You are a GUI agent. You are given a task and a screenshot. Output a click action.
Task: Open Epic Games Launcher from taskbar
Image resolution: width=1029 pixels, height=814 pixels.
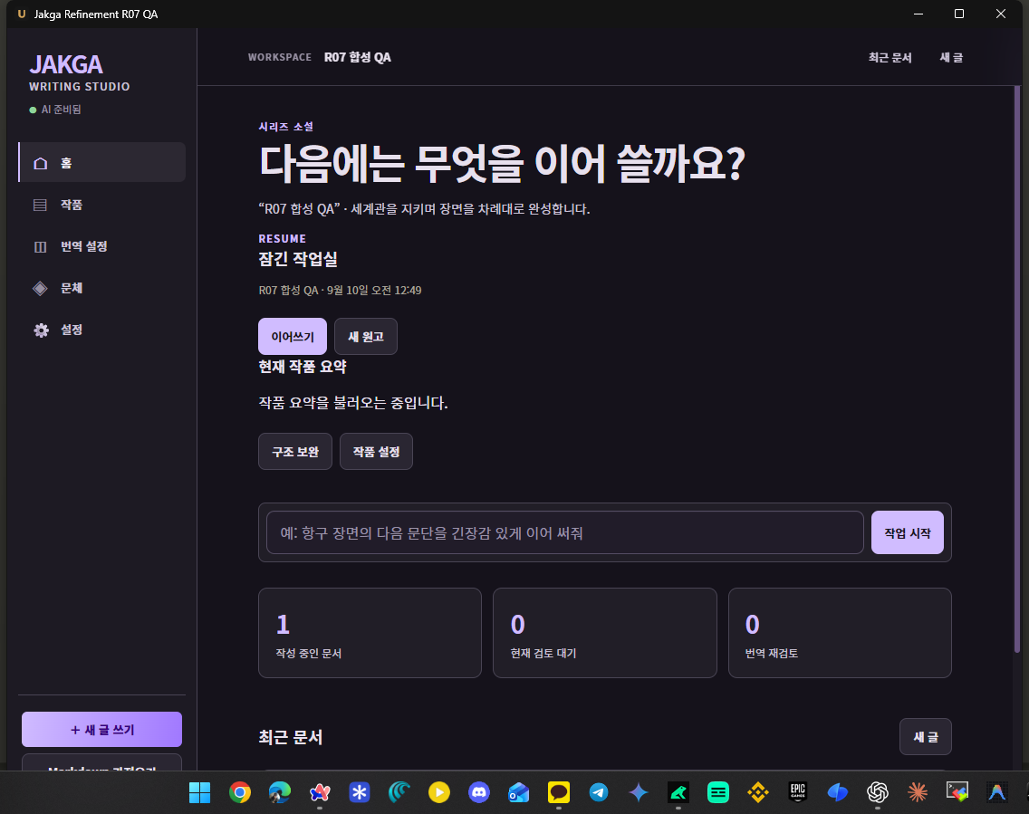[797, 792]
